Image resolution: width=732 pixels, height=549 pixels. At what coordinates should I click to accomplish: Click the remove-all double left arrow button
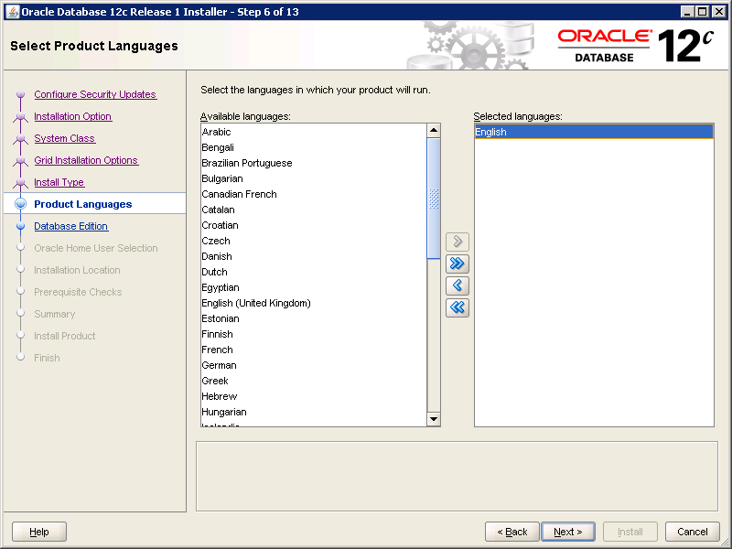coord(457,307)
